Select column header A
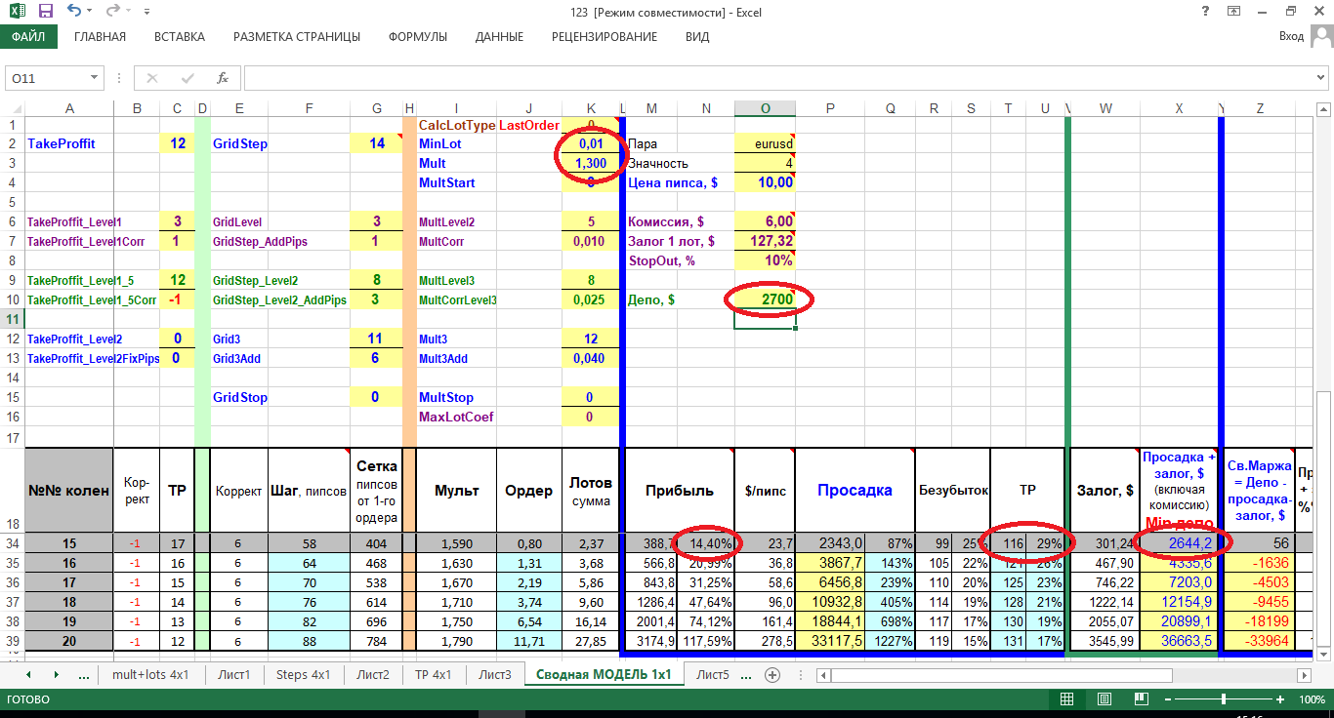1334x718 pixels. click(68, 108)
